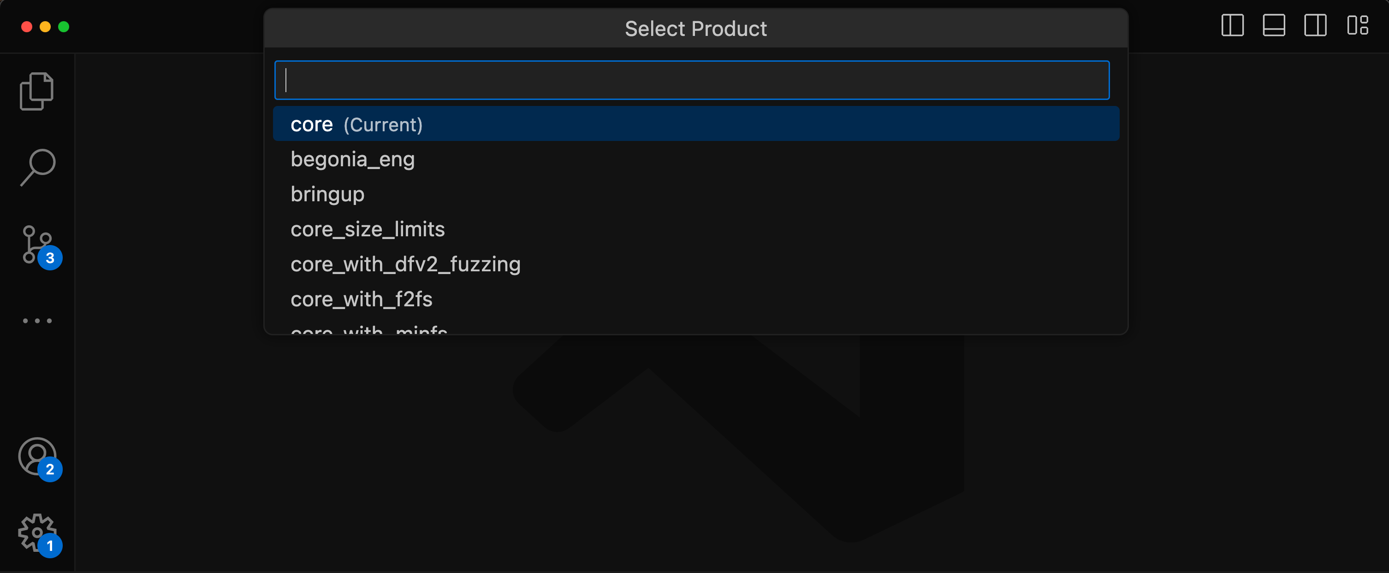Image resolution: width=1389 pixels, height=573 pixels.
Task: Focus the Select Product search field
Action: pos(692,80)
